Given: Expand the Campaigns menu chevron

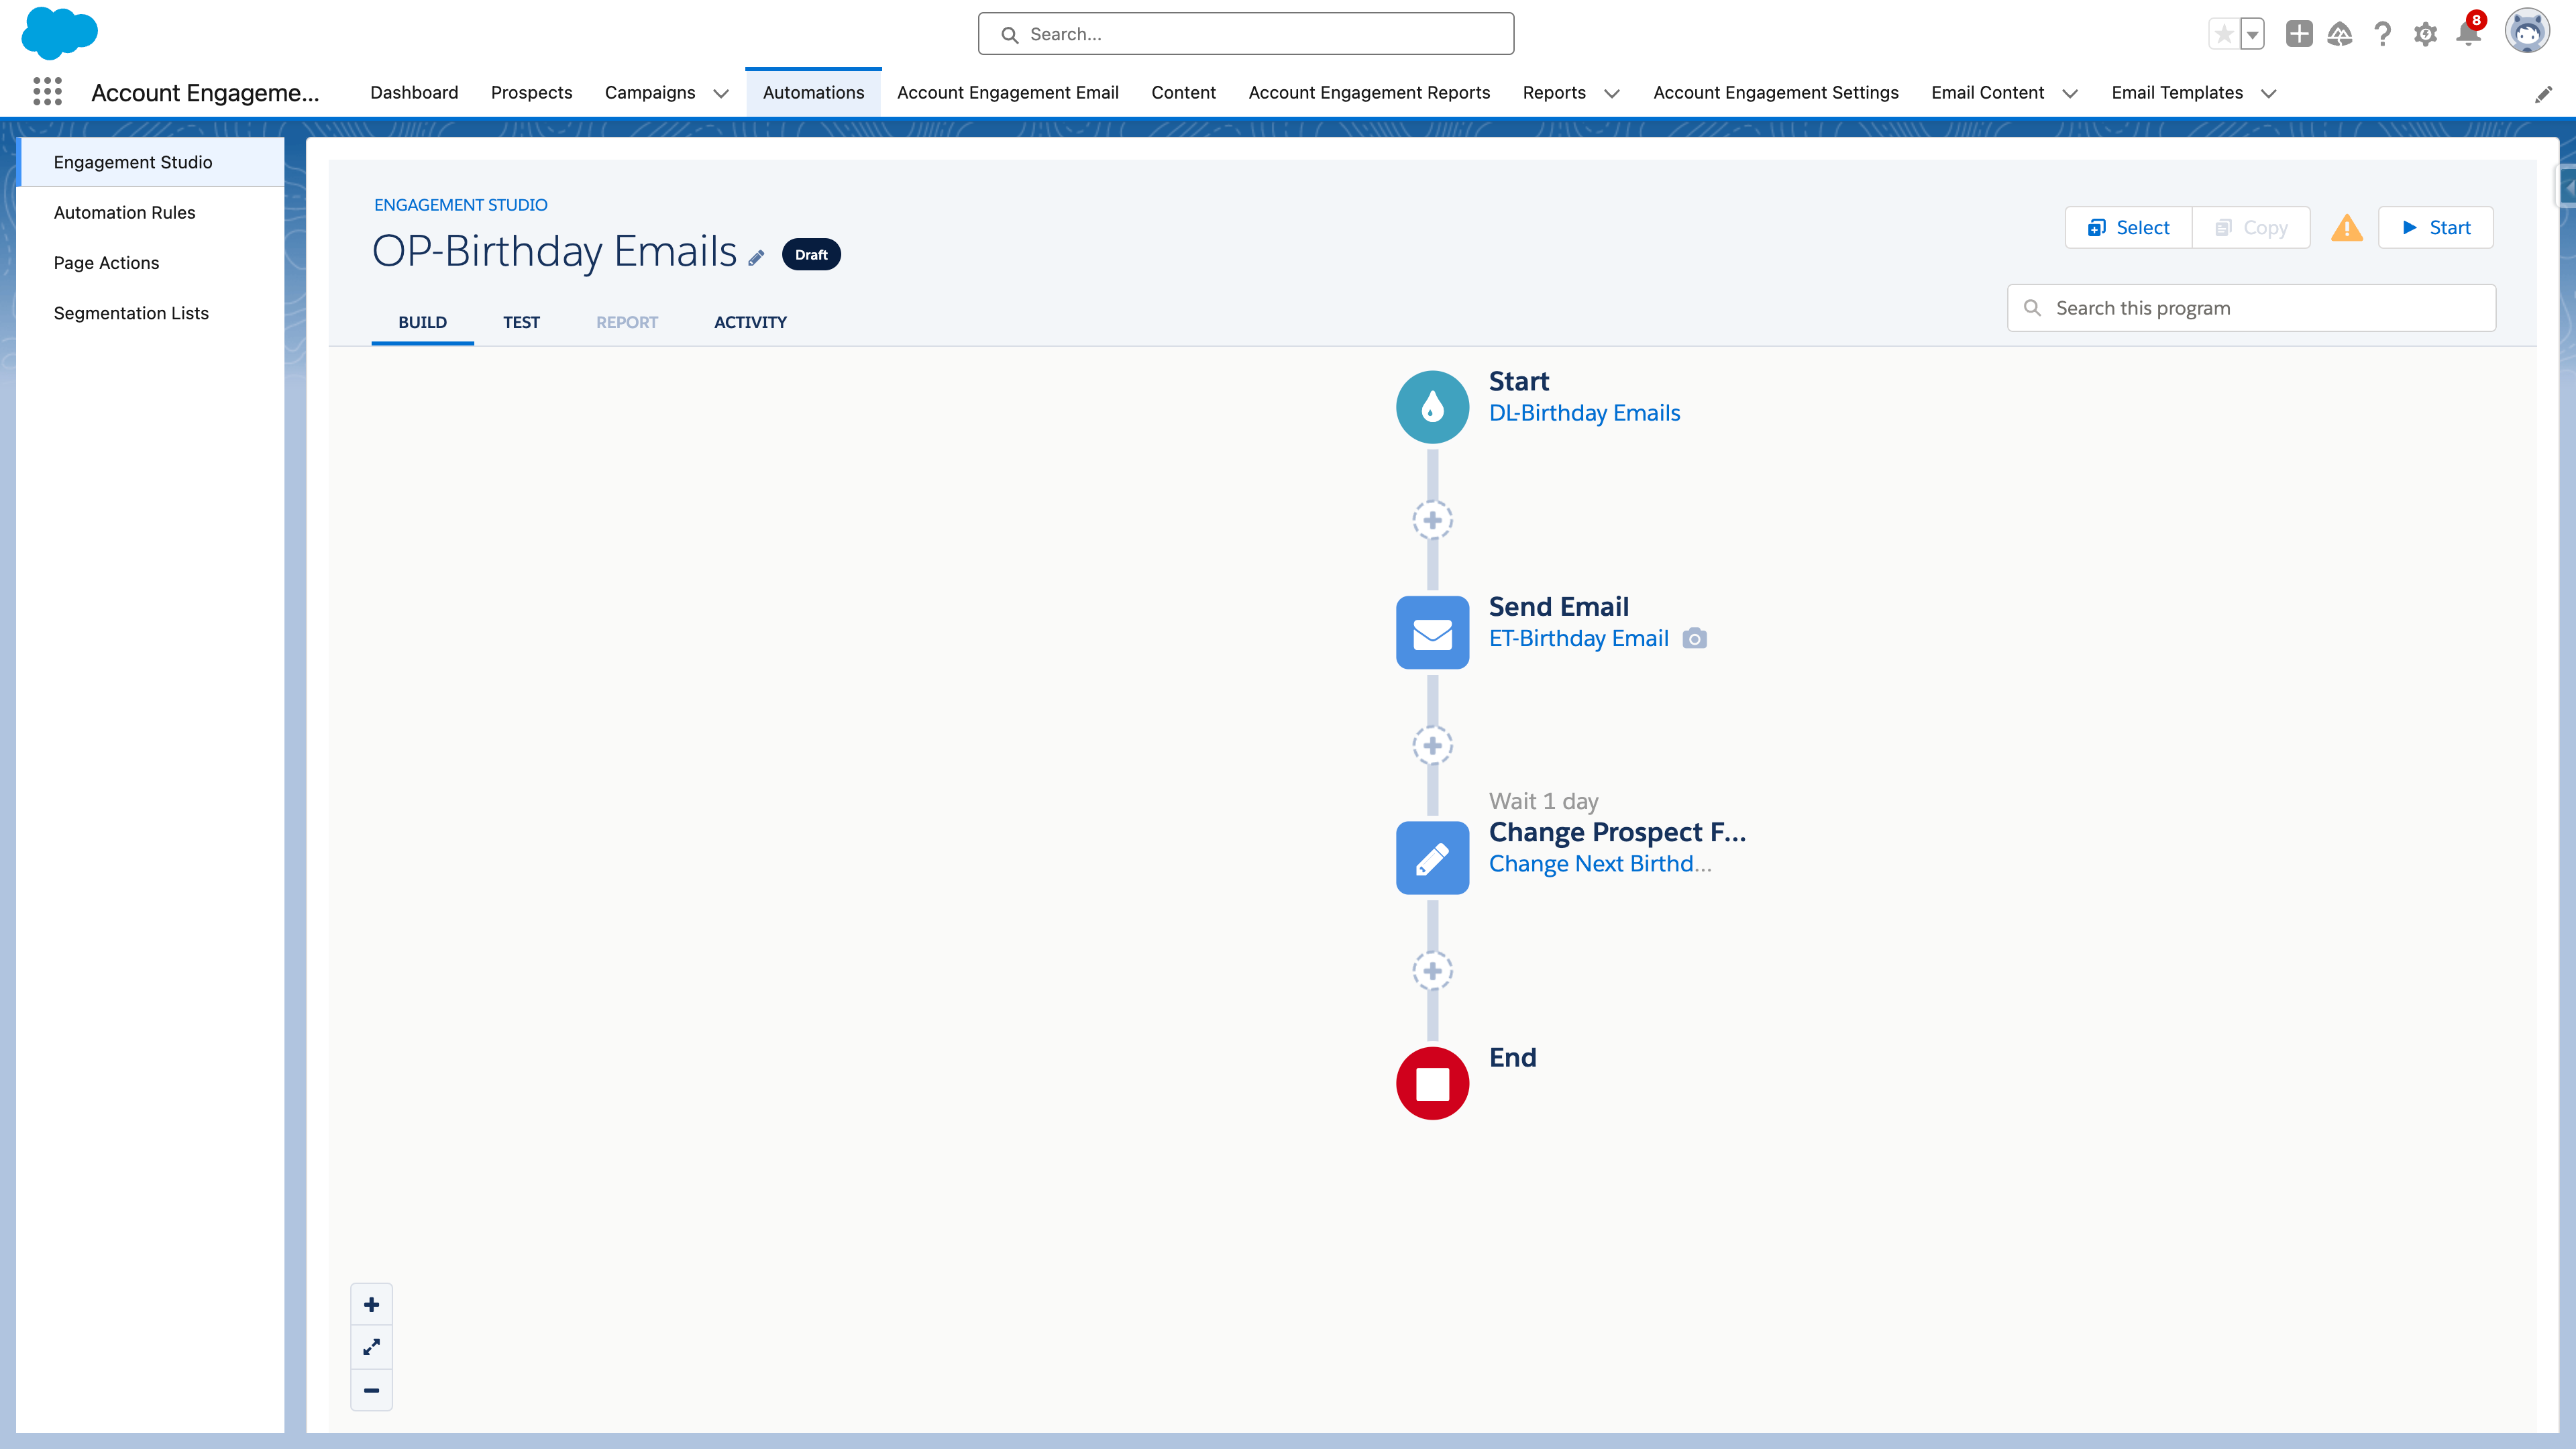Looking at the screenshot, I should [x=720, y=93].
